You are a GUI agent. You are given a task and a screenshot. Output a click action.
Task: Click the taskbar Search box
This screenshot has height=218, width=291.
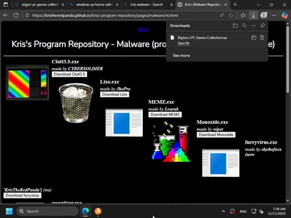tap(47, 211)
